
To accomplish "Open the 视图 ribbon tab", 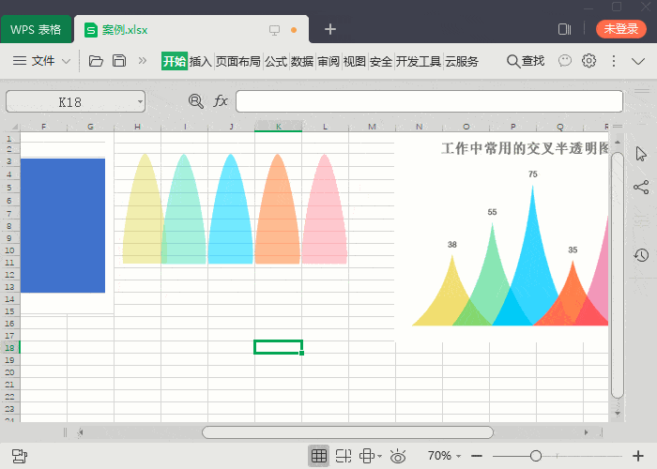I will tap(355, 62).
